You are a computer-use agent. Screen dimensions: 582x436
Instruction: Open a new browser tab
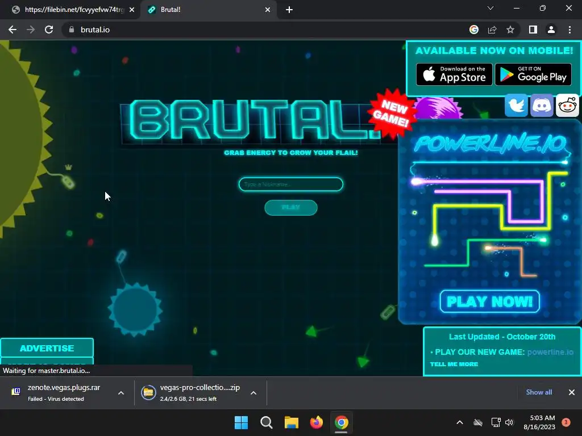point(289,10)
